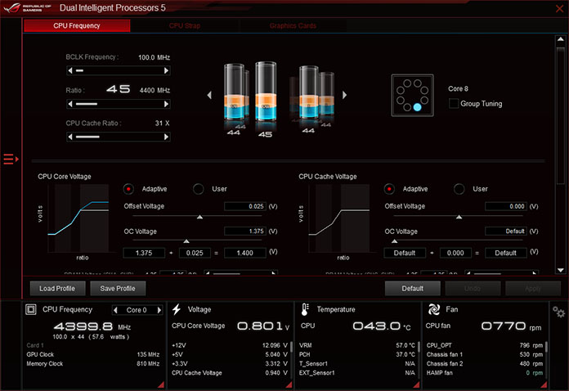Select the leftmost 44 core cylinder
This screenshot has height=391, width=569.
(x=234, y=92)
